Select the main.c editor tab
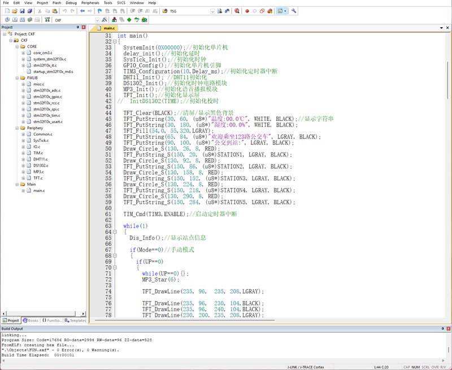 pyautogui.click(x=107, y=28)
